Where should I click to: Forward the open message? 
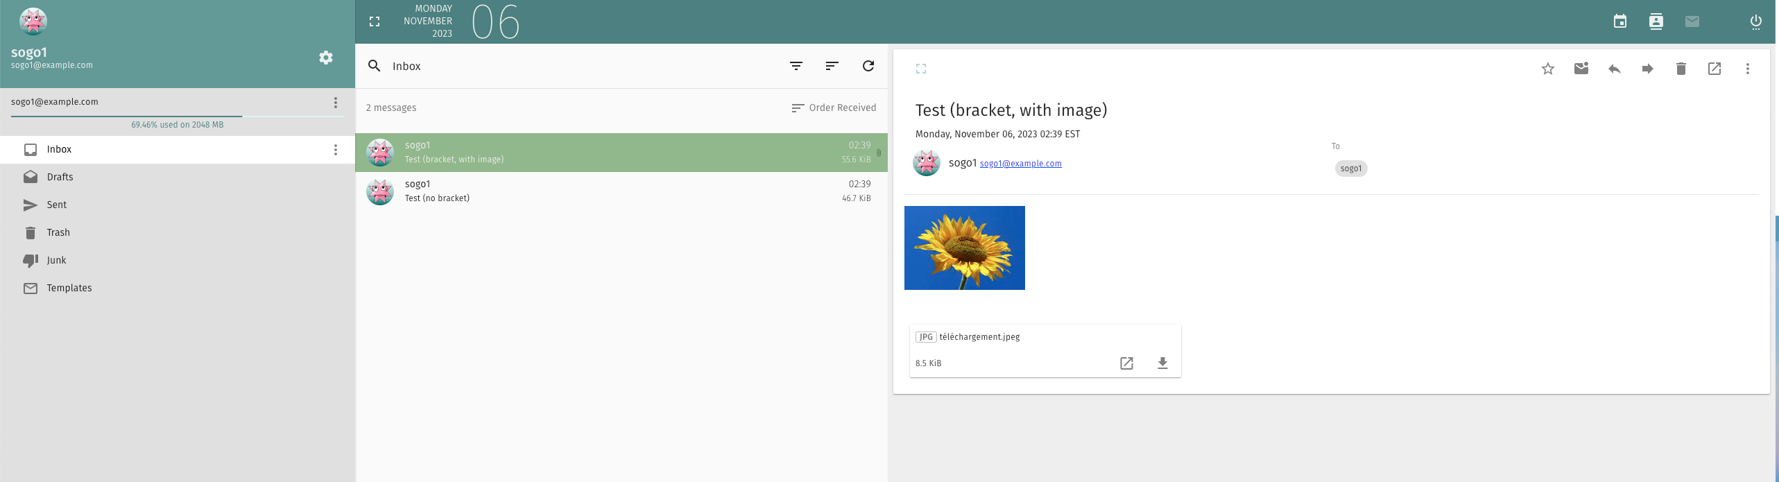[1647, 69]
